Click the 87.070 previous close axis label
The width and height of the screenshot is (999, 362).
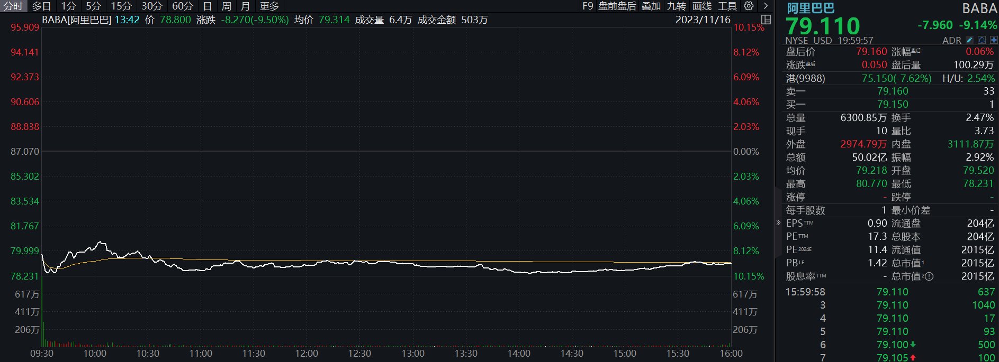click(25, 152)
